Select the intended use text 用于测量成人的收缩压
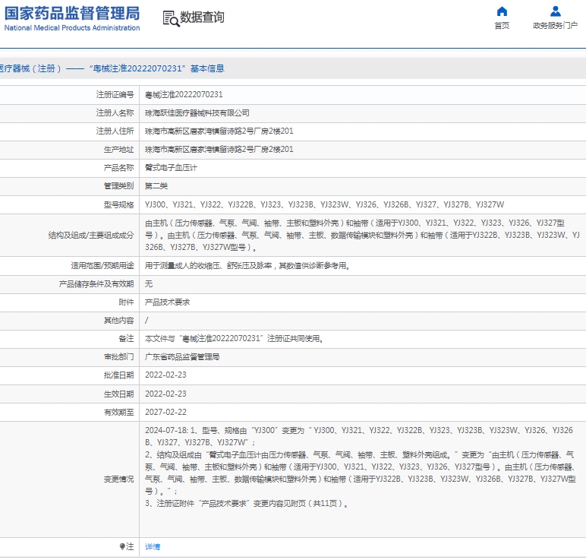 click(x=247, y=266)
